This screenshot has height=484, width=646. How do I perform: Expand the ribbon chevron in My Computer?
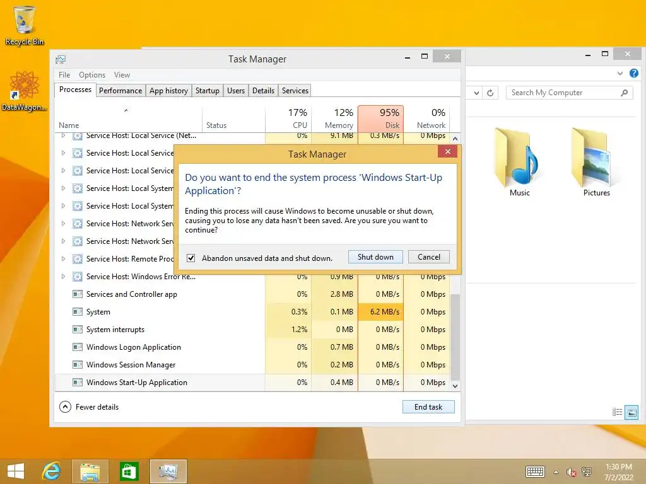(x=620, y=74)
